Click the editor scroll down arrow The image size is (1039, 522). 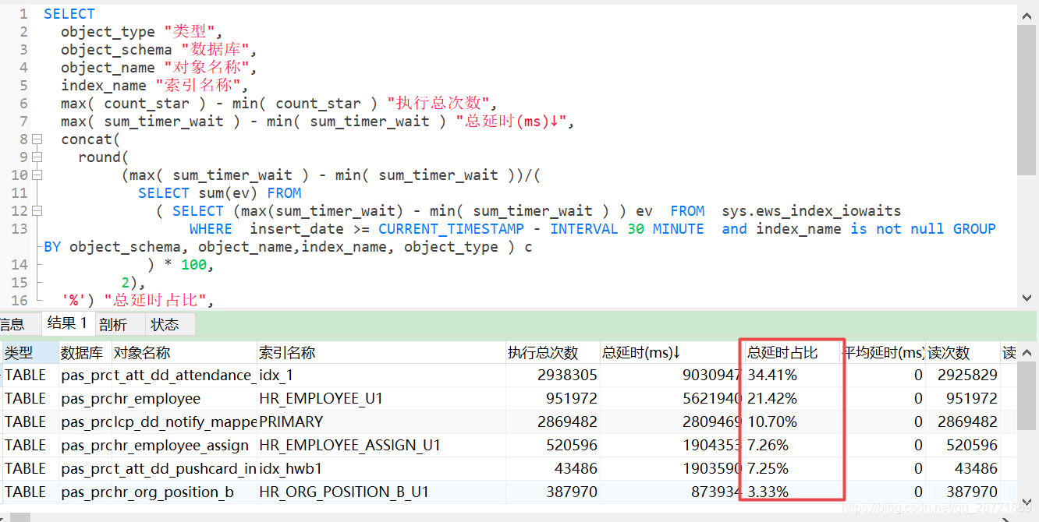[1027, 297]
